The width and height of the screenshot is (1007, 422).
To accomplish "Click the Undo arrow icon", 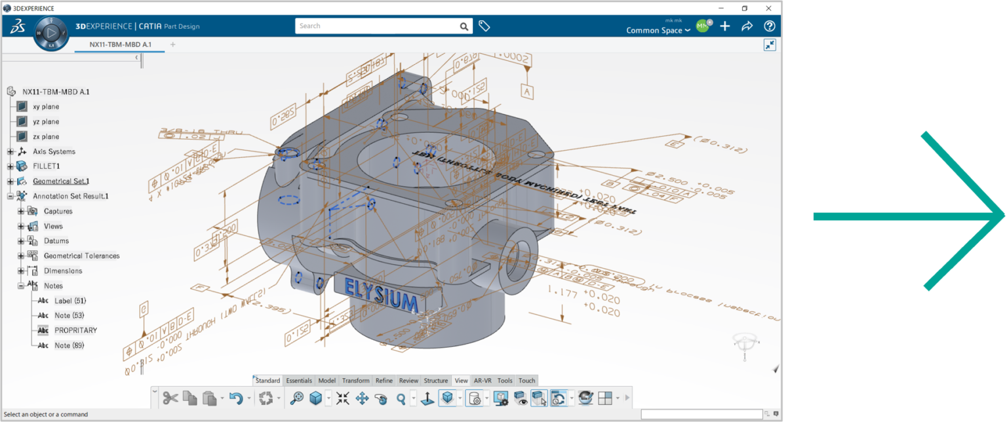I will click(237, 397).
